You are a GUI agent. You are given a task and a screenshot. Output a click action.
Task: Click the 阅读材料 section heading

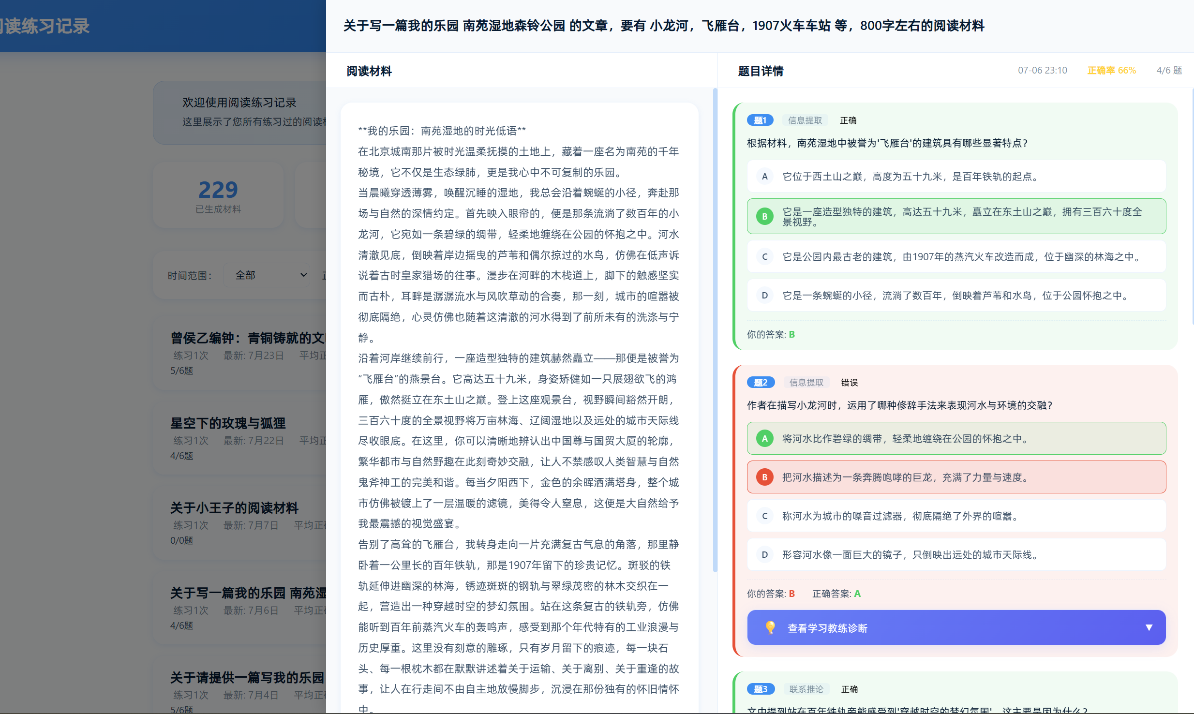tap(369, 72)
